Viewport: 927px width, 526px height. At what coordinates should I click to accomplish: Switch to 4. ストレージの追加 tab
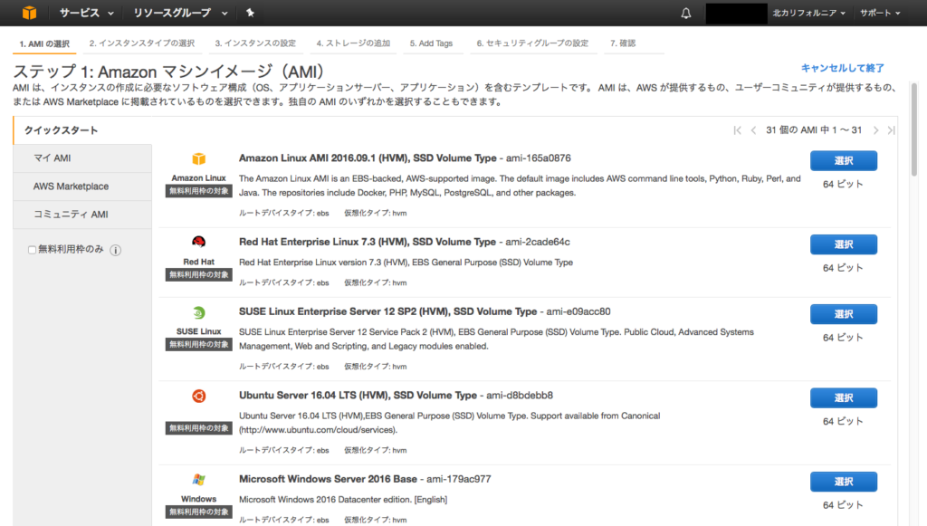click(x=353, y=43)
